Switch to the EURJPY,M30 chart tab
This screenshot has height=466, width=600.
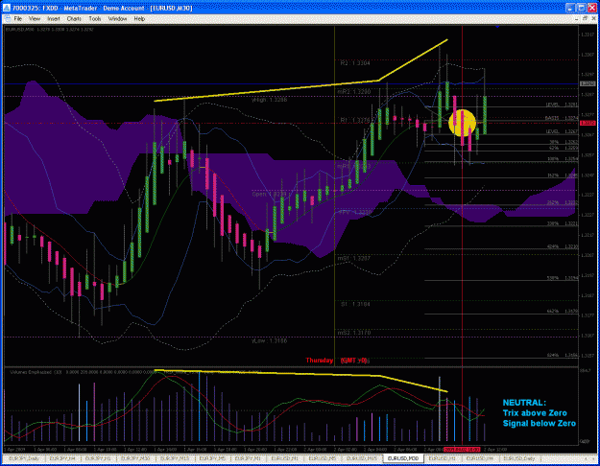click(135, 458)
